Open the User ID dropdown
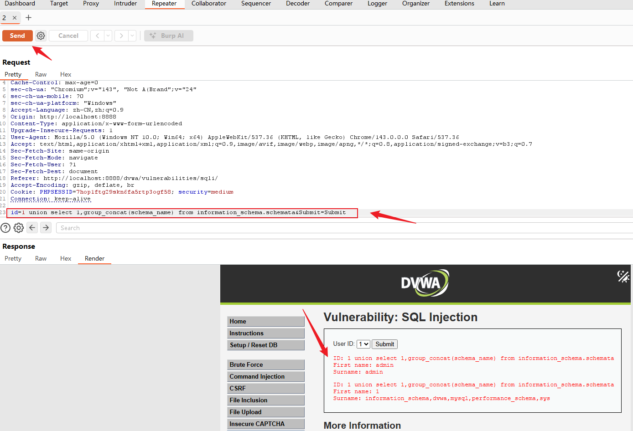The height and width of the screenshot is (431, 633). (x=363, y=344)
